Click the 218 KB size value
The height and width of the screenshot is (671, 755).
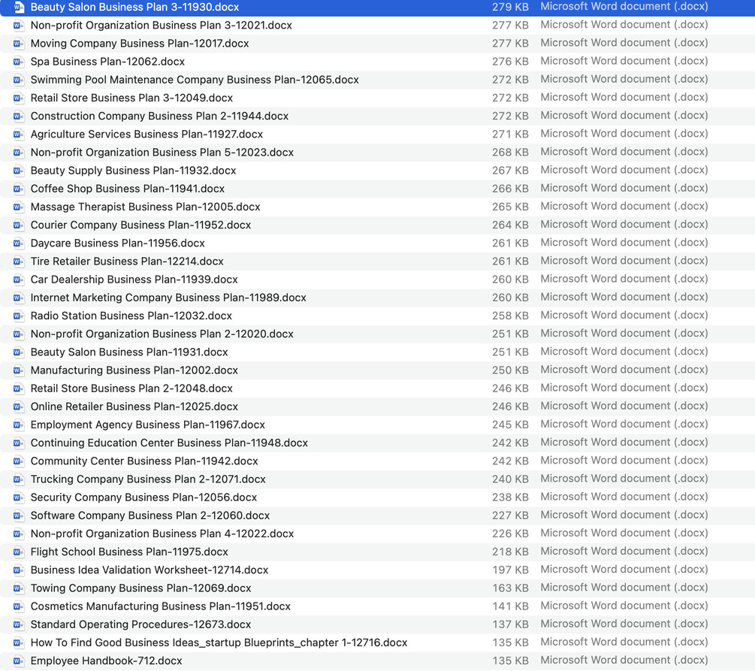pyautogui.click(x=510, y=552)
